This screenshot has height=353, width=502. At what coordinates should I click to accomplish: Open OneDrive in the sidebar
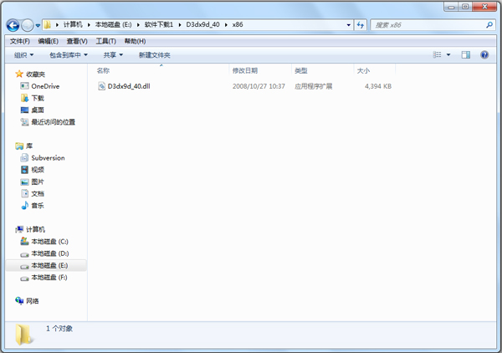(x=45, y=86)
